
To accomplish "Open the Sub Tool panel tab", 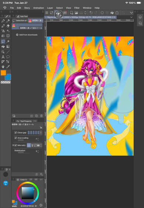I will pos(23,16).
